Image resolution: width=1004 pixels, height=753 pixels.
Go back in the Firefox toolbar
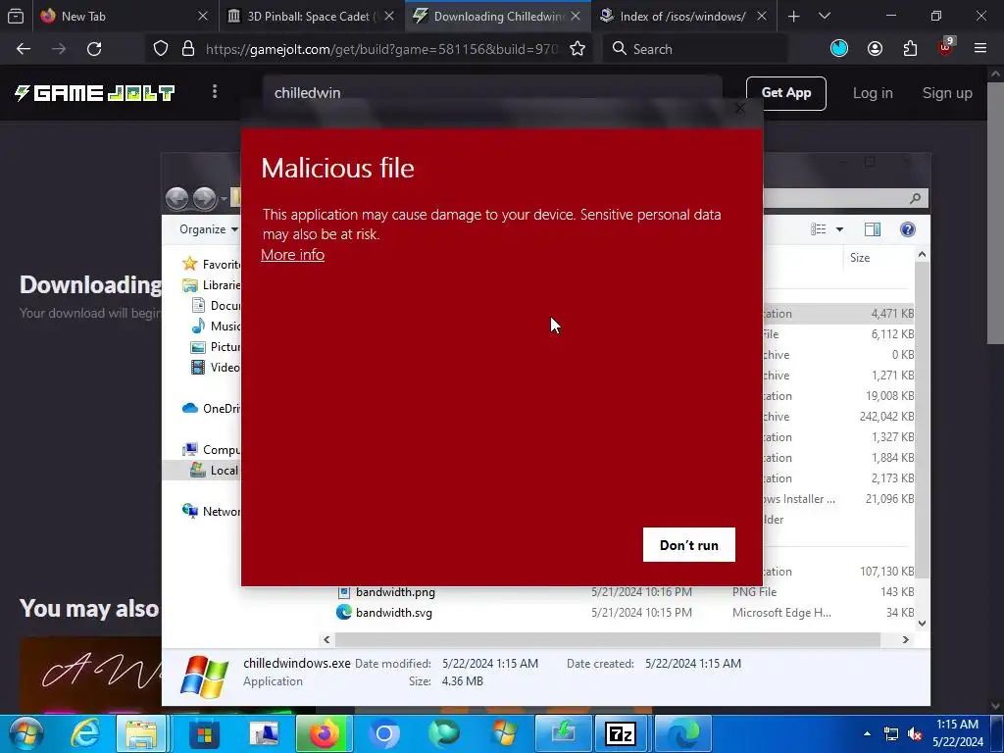click(24, 49)
